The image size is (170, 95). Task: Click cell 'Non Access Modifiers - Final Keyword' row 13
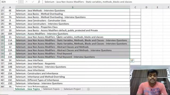click(73, 54)
